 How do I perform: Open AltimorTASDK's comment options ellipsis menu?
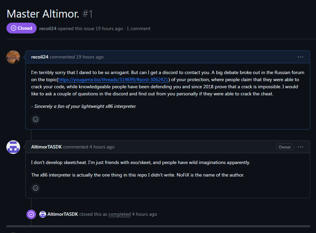tap(300, 147)
